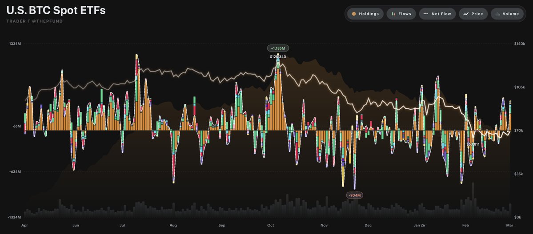Click the $125,340 price high label
533x234 pixels.
point(278,56)
